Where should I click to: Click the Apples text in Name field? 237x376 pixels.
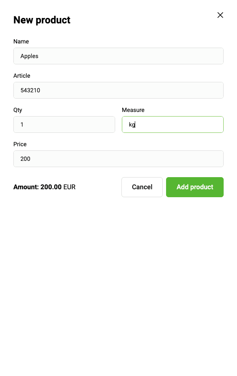(29, 56)
